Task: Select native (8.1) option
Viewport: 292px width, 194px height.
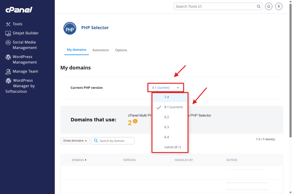Action: click(172, 147)
